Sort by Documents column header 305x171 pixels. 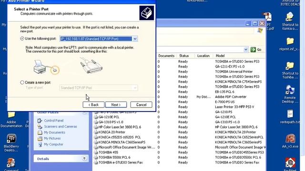pyautogui.click(x=166, y=56)
